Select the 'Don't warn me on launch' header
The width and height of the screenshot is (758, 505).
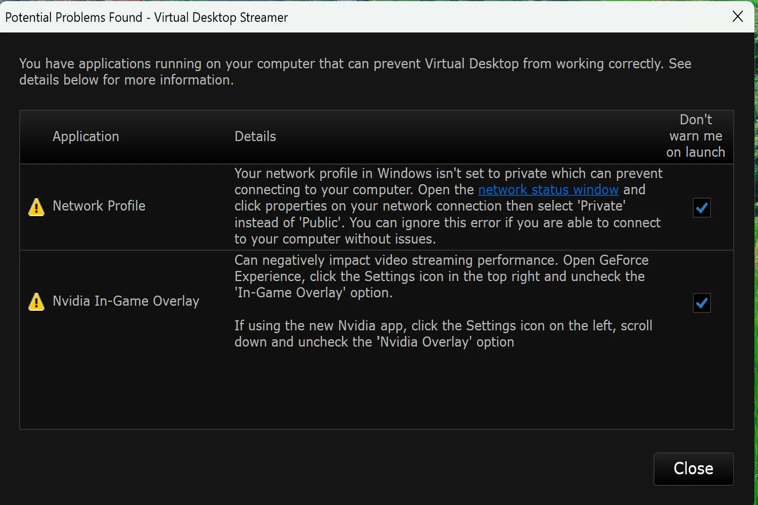click(695, 136)
